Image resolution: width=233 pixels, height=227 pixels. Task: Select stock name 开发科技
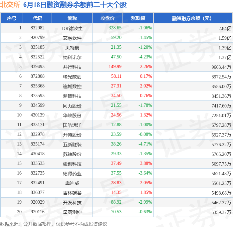(72, 203)
